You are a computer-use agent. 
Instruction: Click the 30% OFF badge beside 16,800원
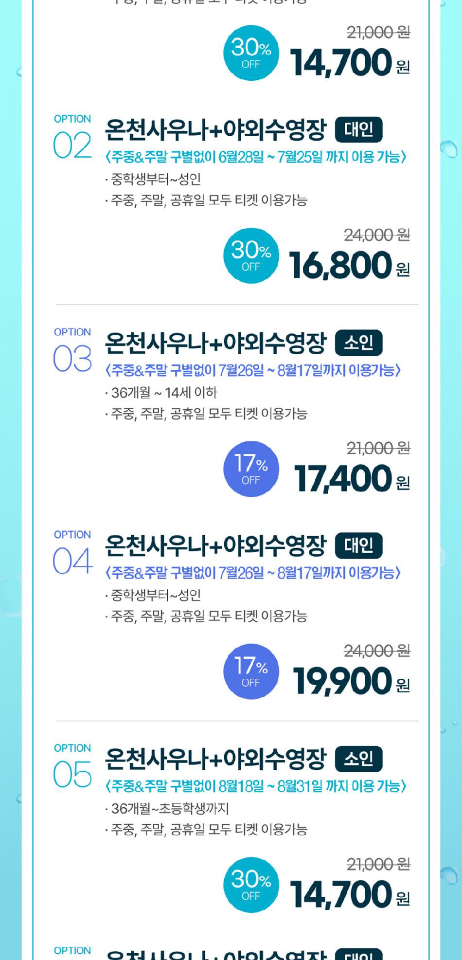click(251, 256)
